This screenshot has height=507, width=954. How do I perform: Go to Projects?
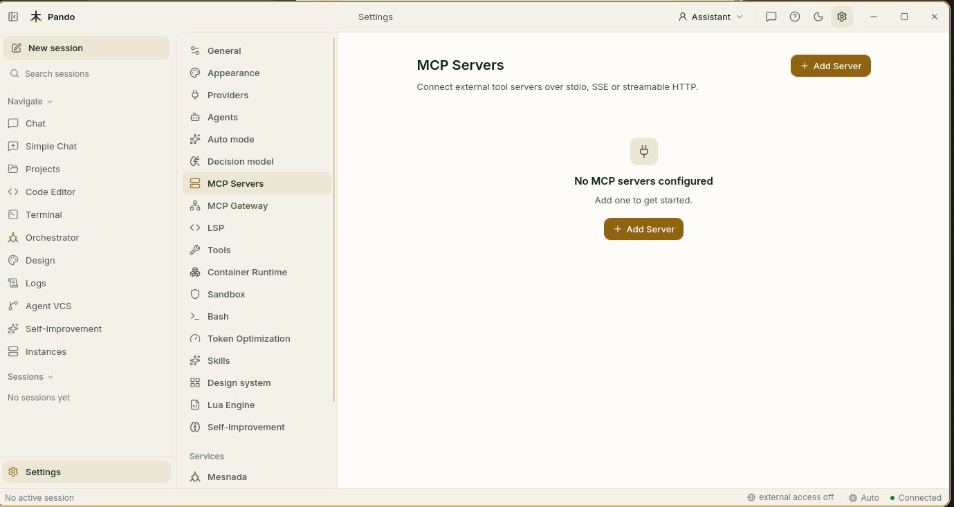point(86,169)
